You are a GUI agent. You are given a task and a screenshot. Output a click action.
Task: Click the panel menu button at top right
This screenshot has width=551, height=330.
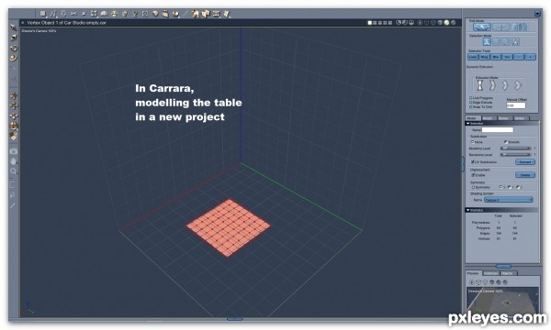click(537, 14)
